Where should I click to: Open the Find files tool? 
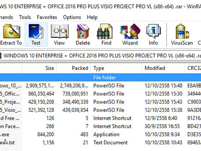(106, 34)
